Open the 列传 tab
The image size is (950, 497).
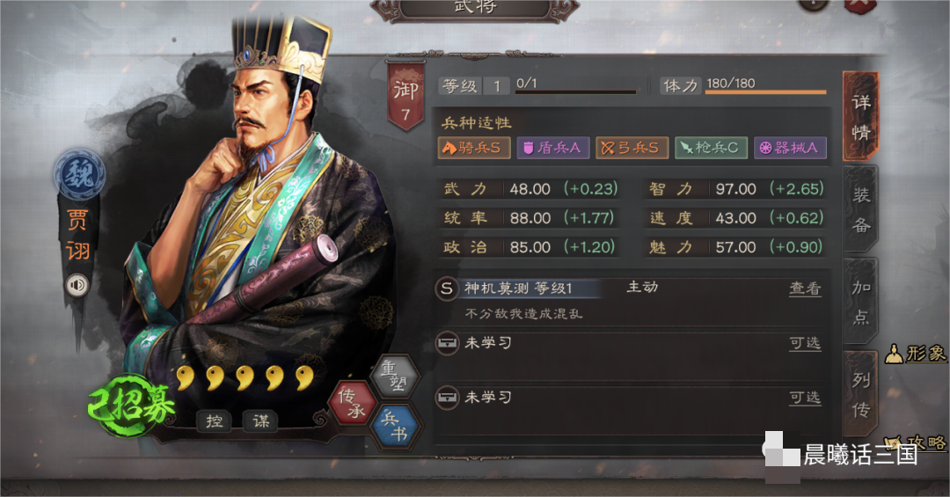tap(861, 395)
